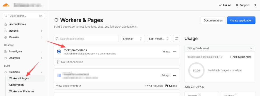Click the Recents clock icon
The image size is (260, 96).
6,31
